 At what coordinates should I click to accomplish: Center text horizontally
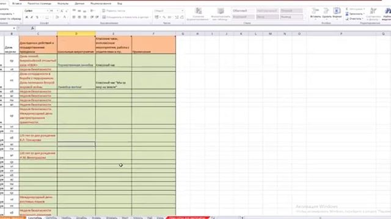click(x=79, y=17)
